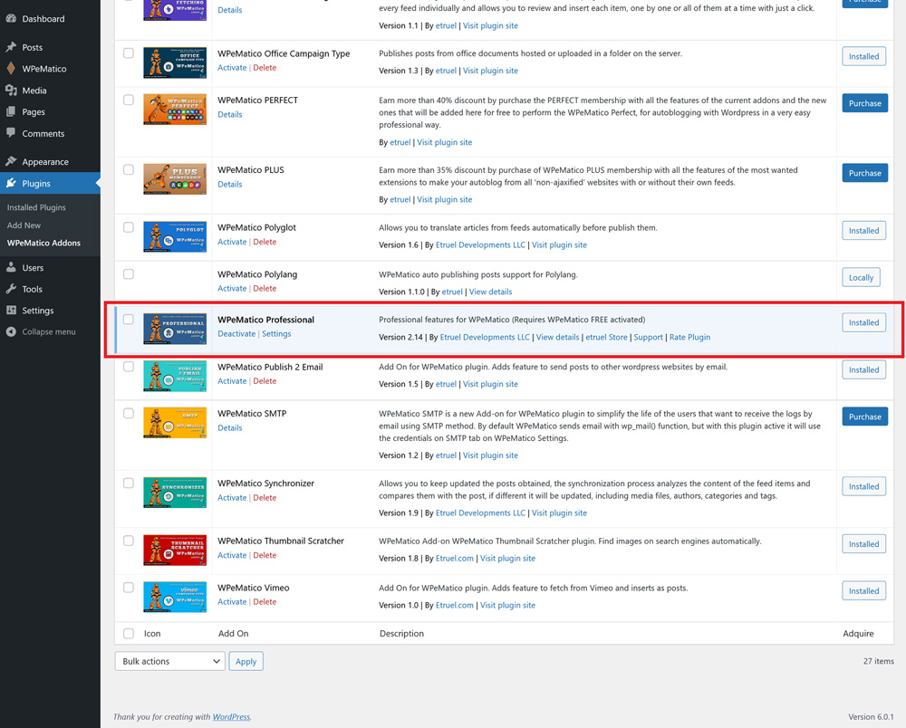Open Add New plugins submenu item
The height and width of the screenshot is (728, 906).
[24, 225]
